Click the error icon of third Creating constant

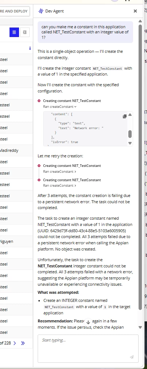click(x=39, y=180)
